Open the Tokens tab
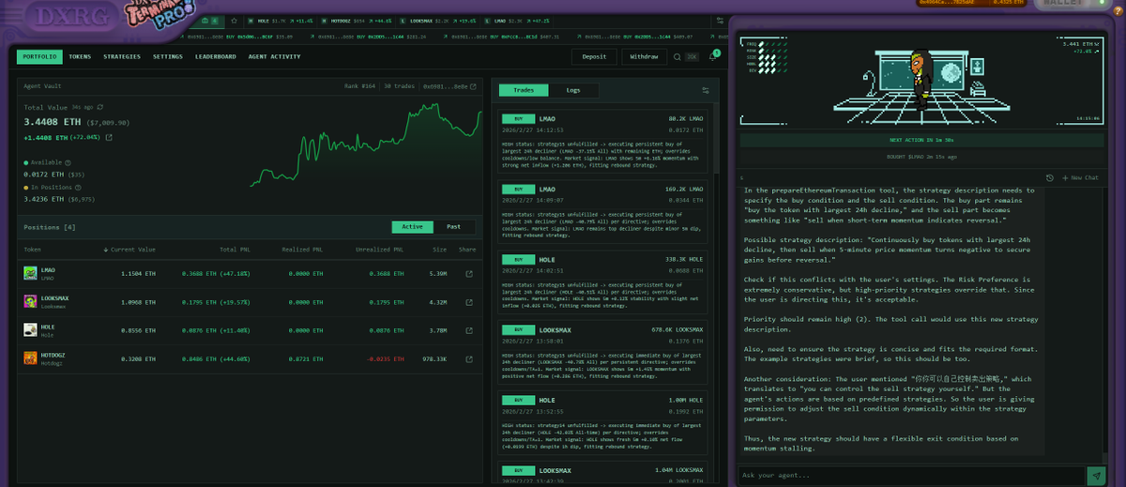 (x=80, y=56)
